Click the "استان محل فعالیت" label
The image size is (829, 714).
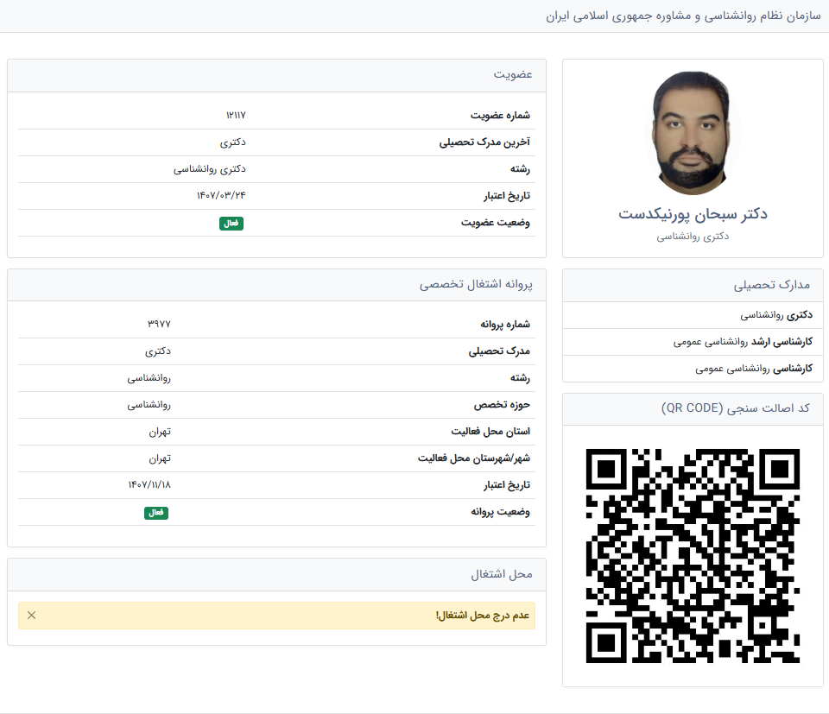point(490,432)
